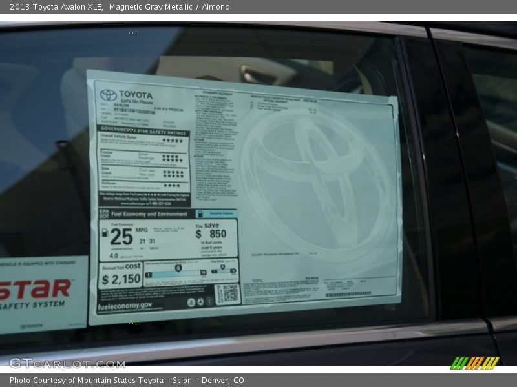Open the Fuel Economy and Environment section
Viewport: 517px width, 387px height.
click(149, 213)
